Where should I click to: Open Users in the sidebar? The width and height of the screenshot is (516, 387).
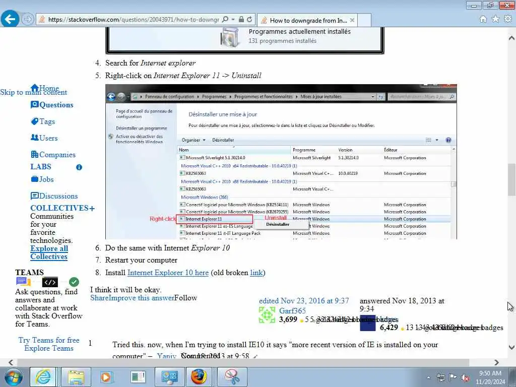point(44,138)
